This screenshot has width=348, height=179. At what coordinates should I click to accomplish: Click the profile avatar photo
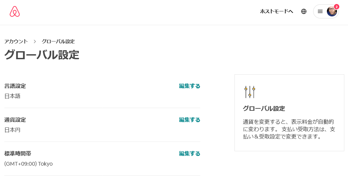pyautogui.click(x=332, y=12)
